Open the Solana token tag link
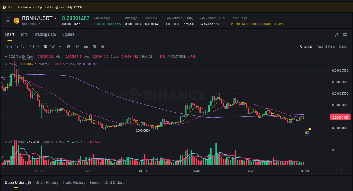 coord(256,24)
